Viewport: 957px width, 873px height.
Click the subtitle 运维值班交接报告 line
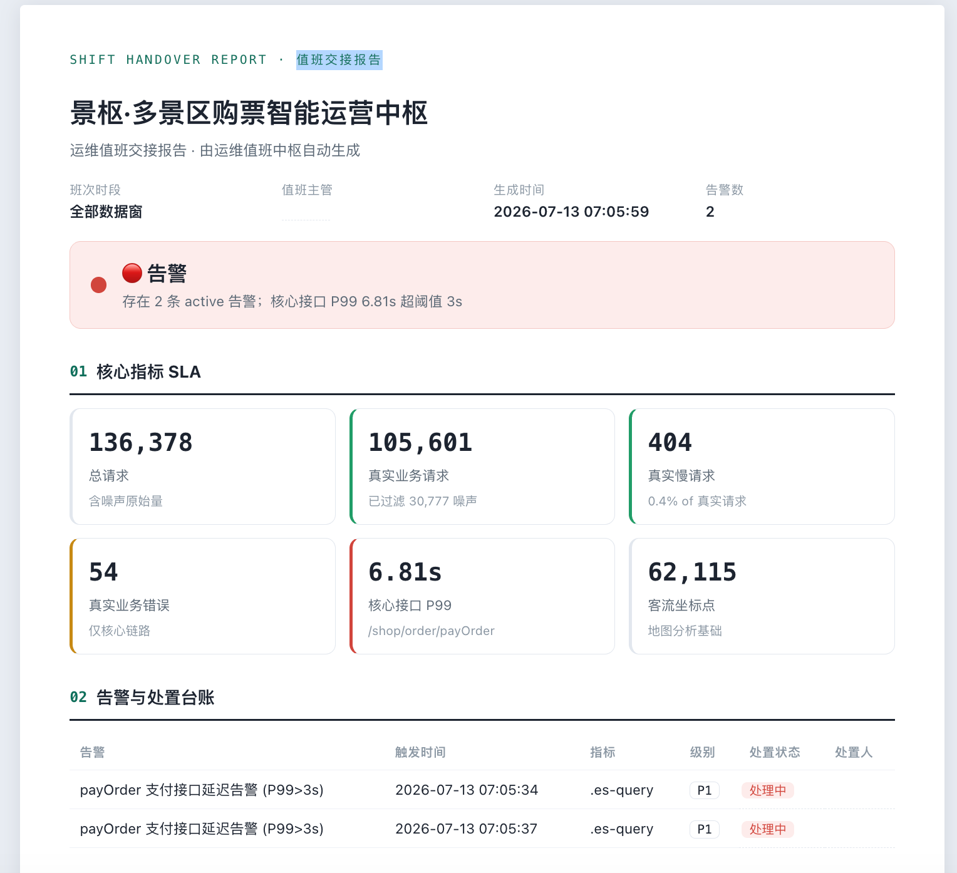215,150
